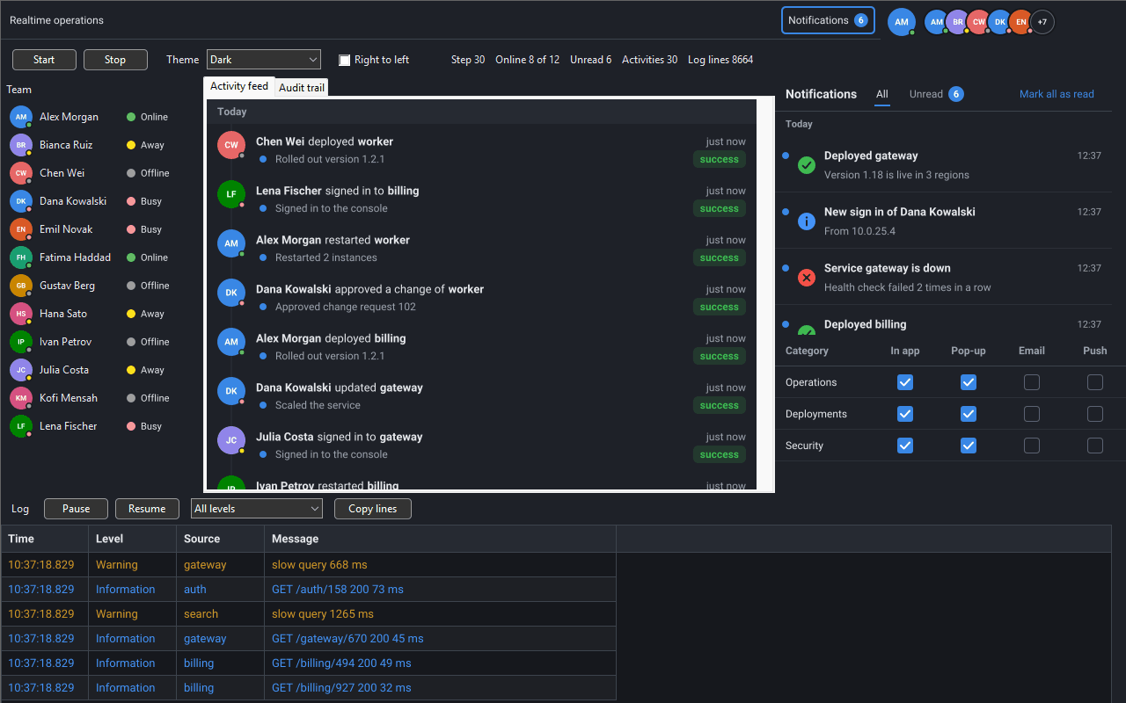Open the Theme dropdown
The width and height of the screenshot is (1126, 703).
pos(264,60)
